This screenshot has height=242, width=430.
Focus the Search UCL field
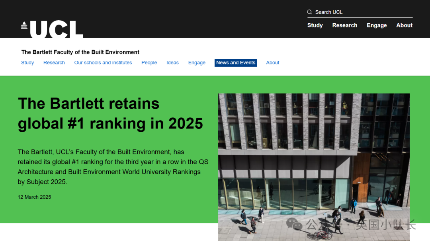point(360,12)
